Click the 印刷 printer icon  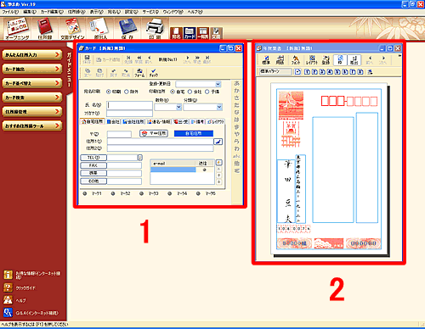coord(155,29)
